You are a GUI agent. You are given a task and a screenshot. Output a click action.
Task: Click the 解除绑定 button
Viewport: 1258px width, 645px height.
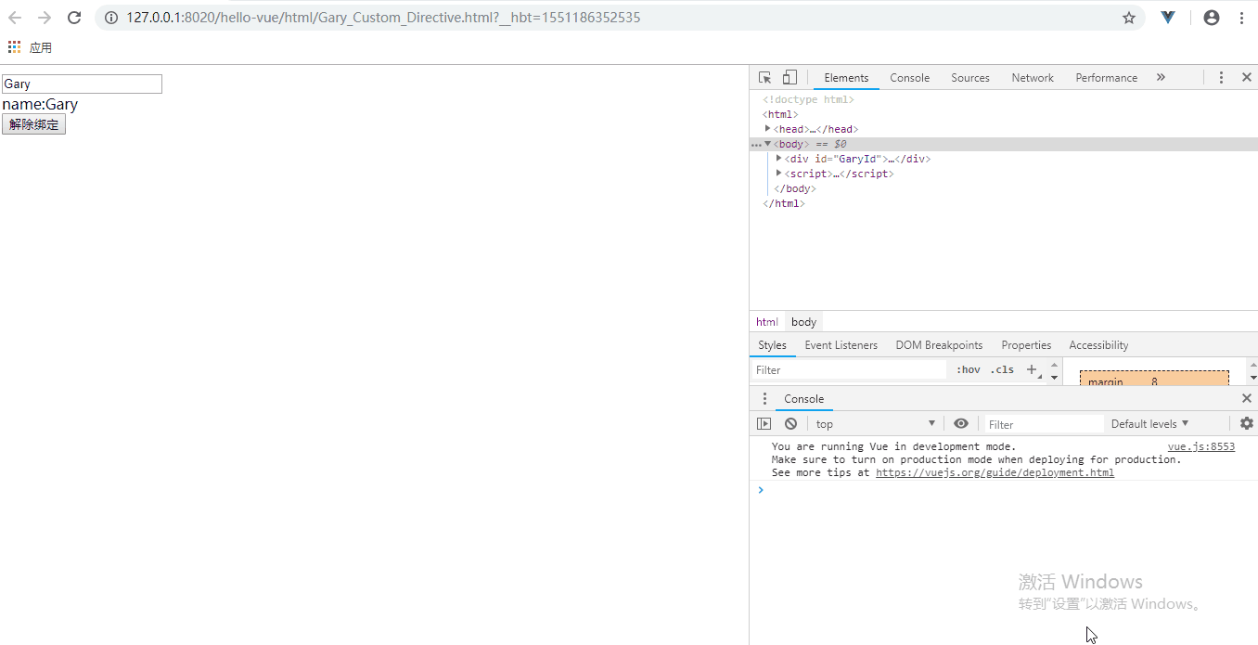(33, 124)
